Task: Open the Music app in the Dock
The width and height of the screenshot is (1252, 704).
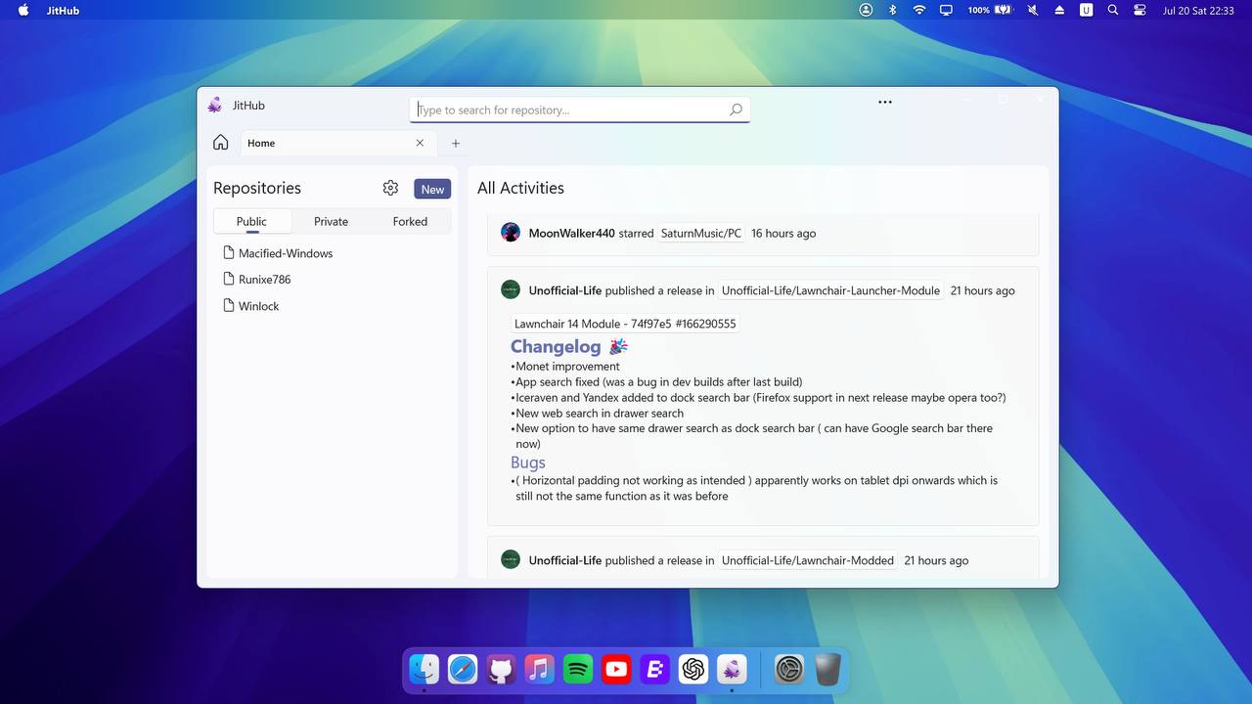Action: click(x=539, y=669)
